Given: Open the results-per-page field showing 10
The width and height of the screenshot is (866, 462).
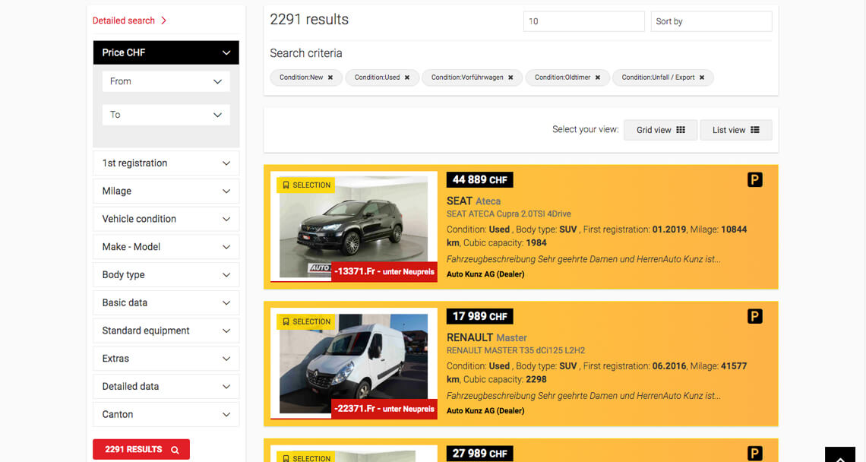Looking at the screenshot, I should pos(583,21).
